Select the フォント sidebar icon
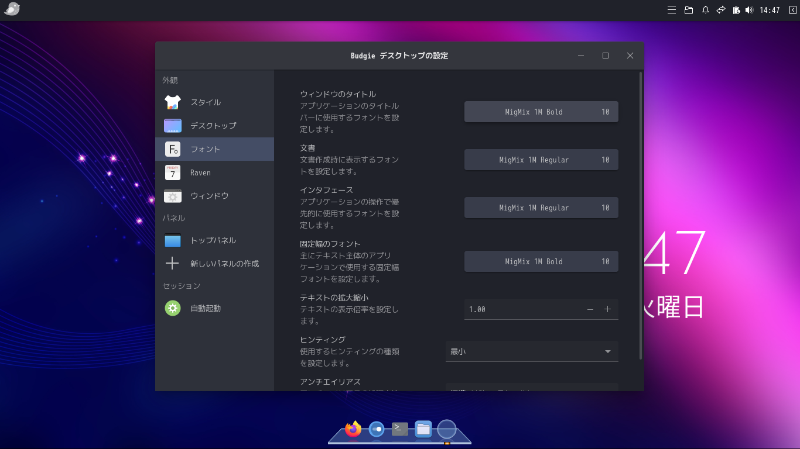The width and height of the screenshot is (800, 449). pos(172,149)
